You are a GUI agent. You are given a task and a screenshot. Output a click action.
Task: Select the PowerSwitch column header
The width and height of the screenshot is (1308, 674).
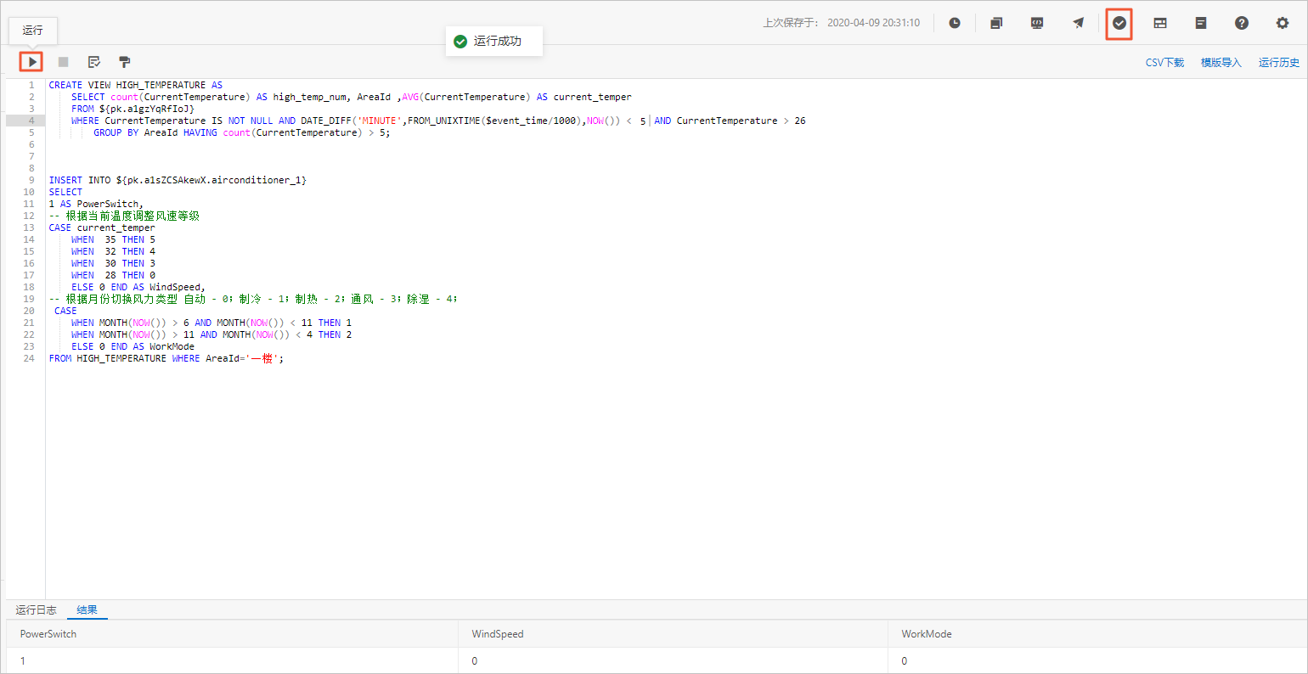tap(48, 634)
